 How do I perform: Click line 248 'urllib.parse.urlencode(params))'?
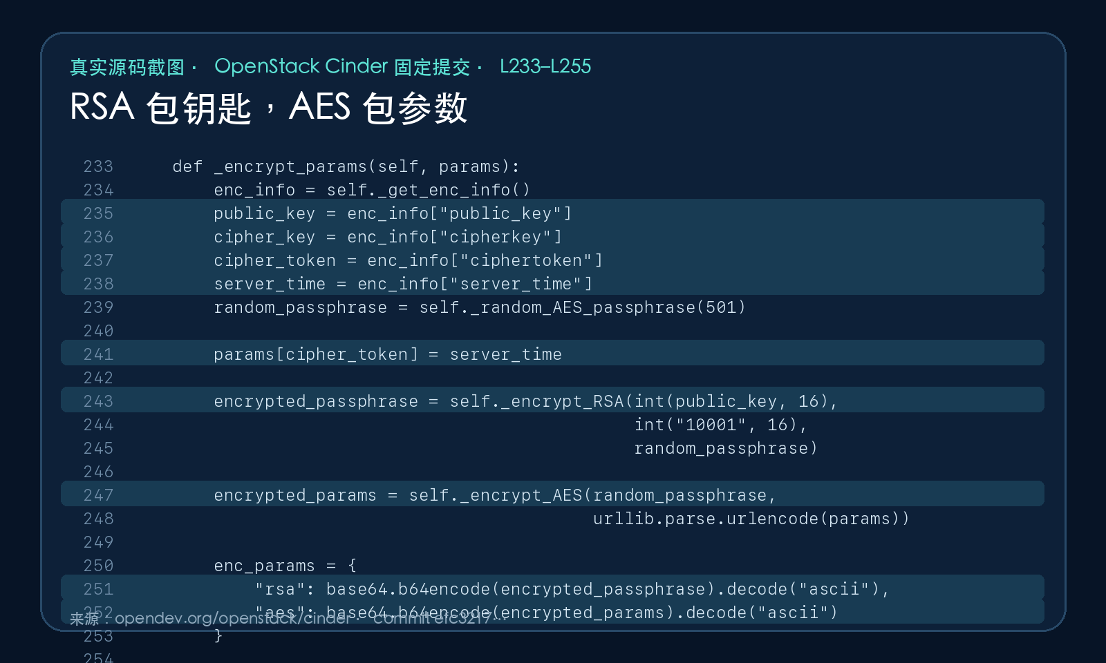(751, 519)
